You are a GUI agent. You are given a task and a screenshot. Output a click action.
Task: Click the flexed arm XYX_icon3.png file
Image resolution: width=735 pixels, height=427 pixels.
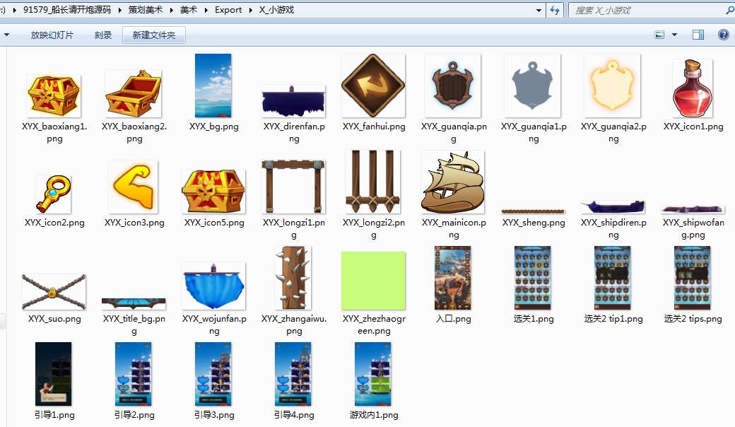134,187
